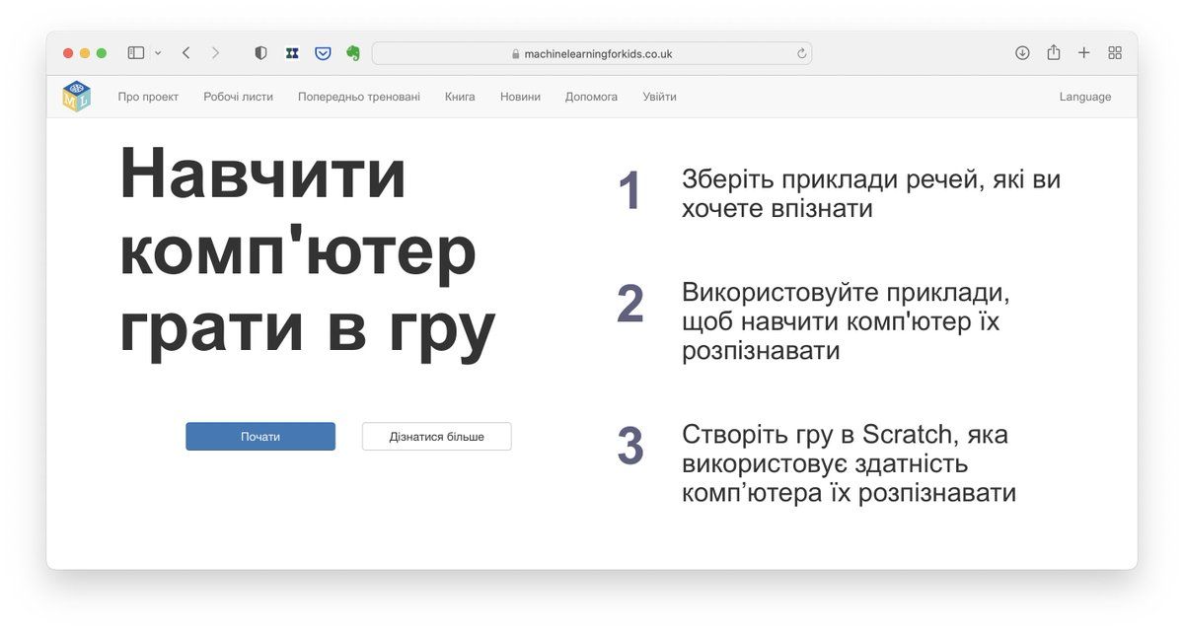1184x631 pixels.
Task: Show downloads using the download arrow icon
Action: pyautogui.click(x=1022, y=53)
